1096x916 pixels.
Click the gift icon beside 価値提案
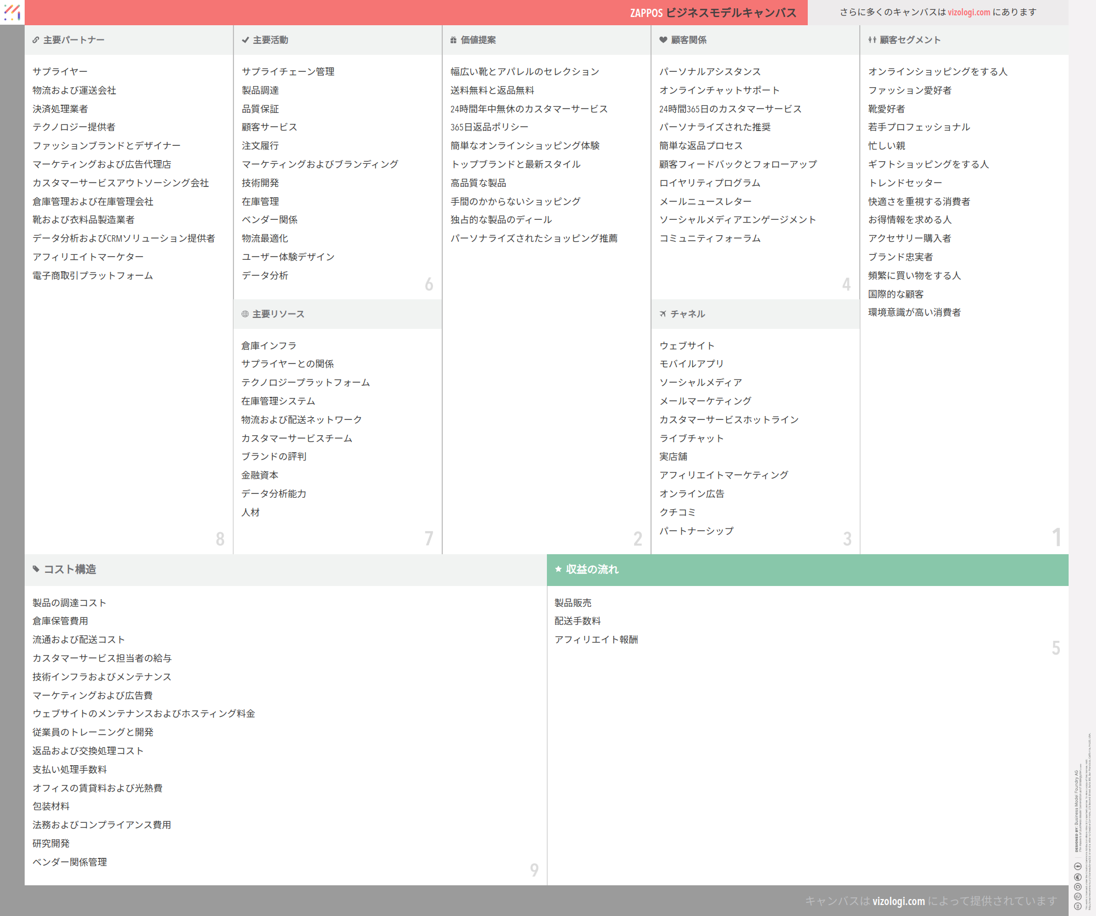click(x=453, y=40)
